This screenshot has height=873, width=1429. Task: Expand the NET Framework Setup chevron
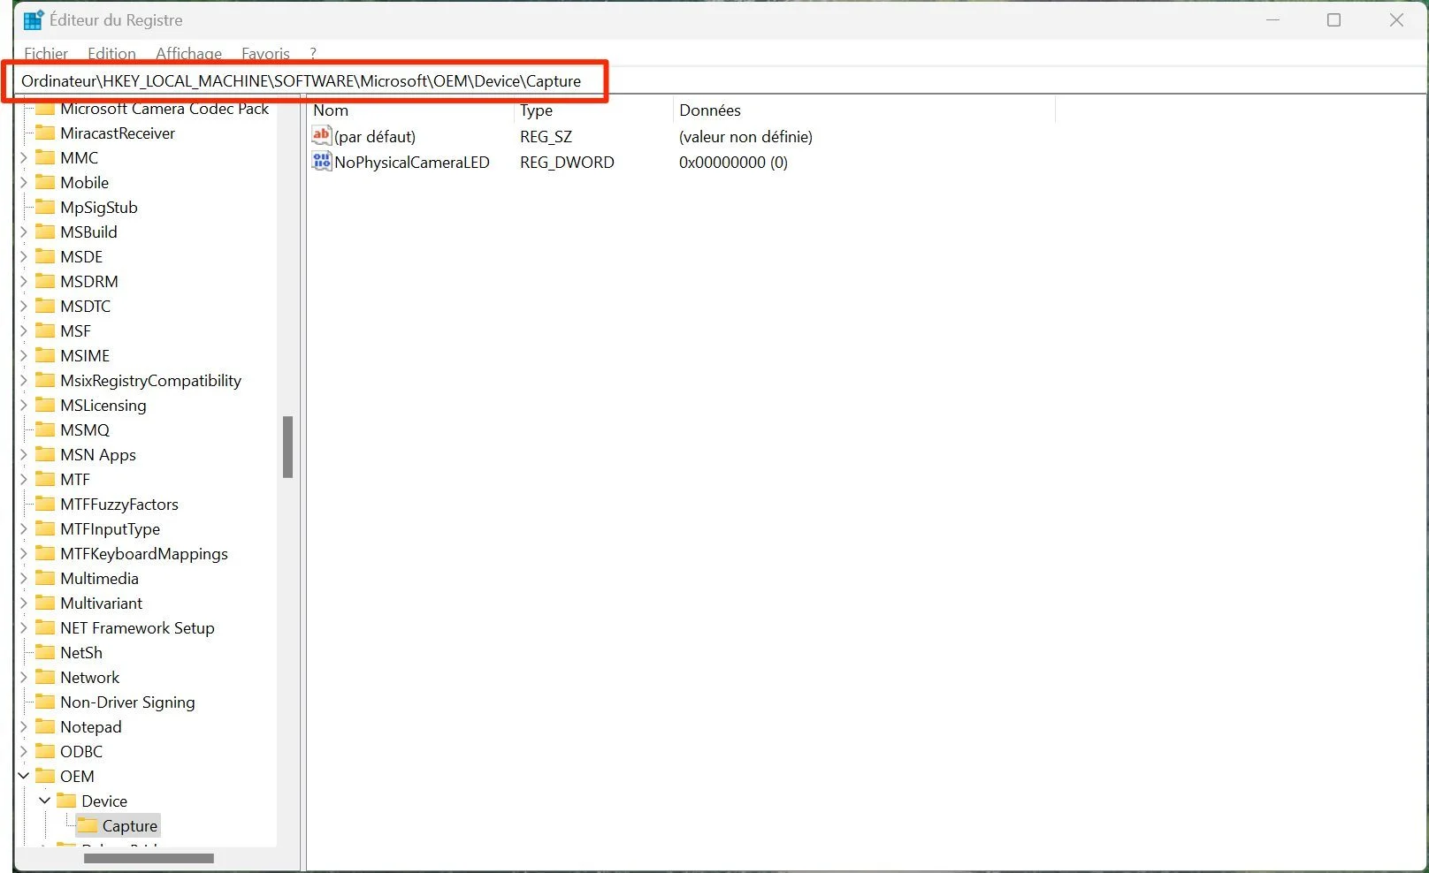coord(24,627)
